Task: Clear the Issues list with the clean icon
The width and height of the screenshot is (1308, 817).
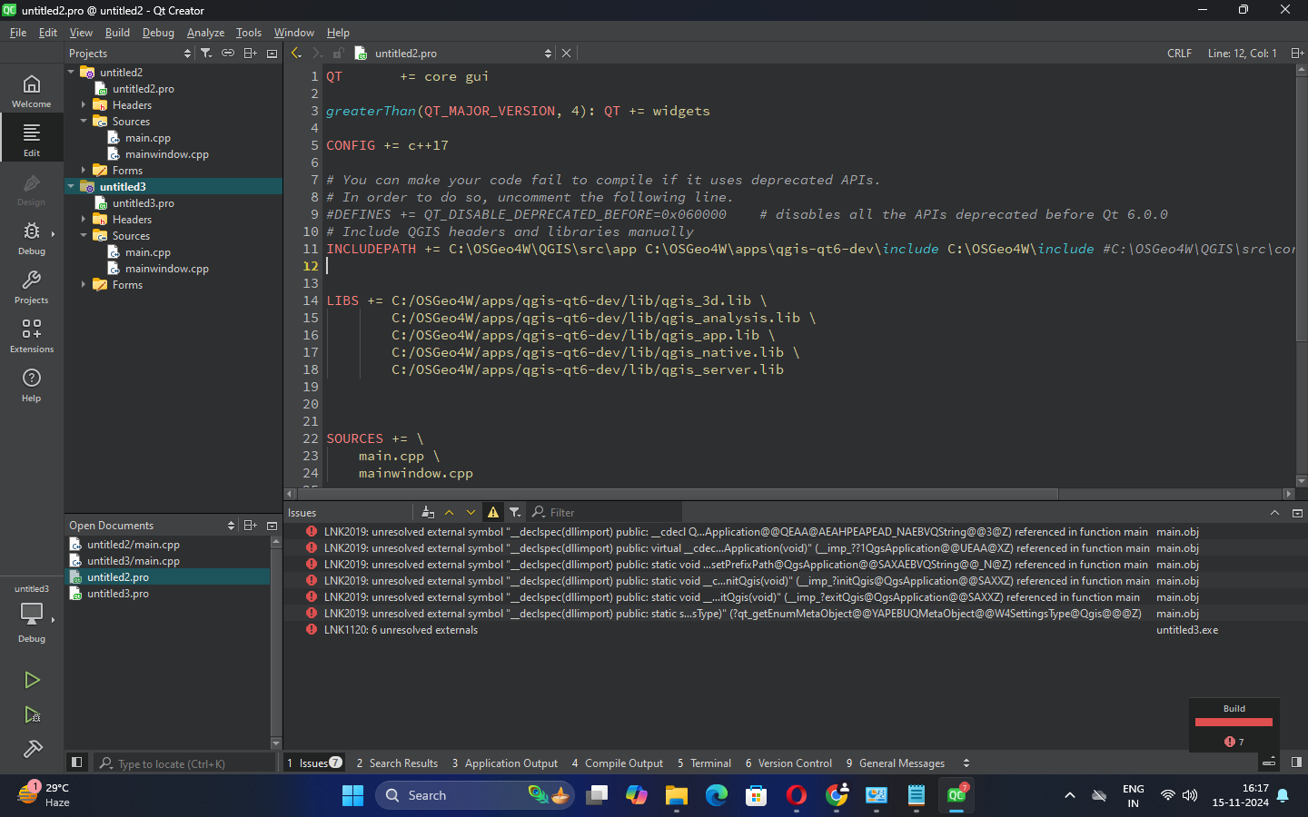Action: tap(427, 512)
